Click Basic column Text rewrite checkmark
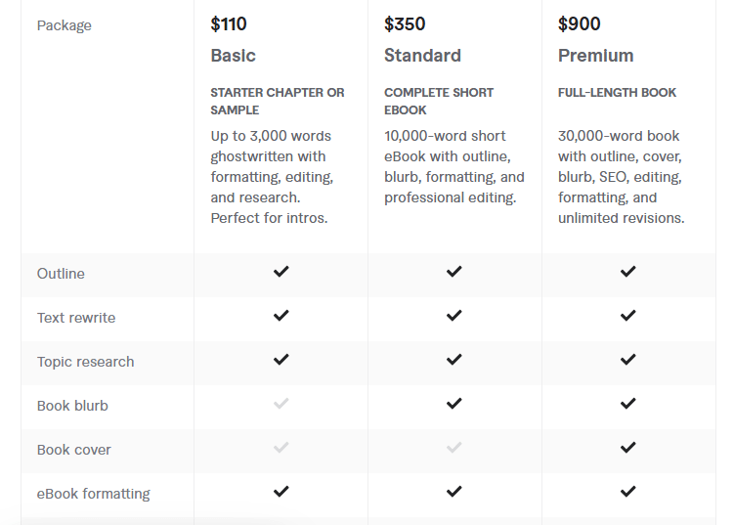Screen dimensions: 734x525 [x=281, y=316]
